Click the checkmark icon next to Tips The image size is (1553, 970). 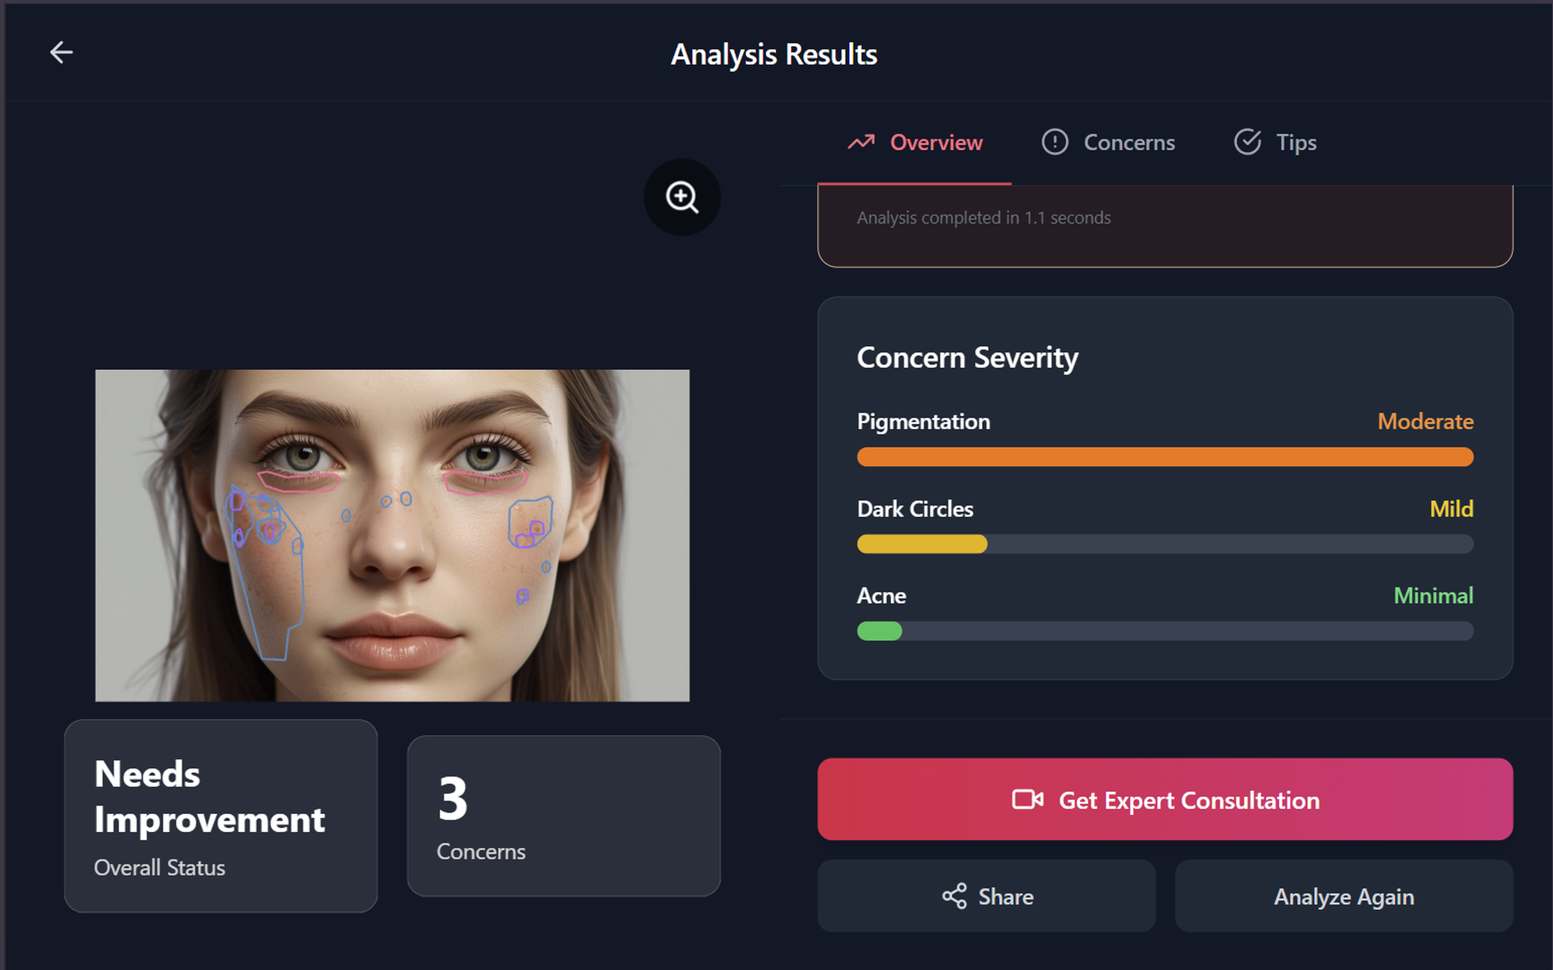[x=1247, y=142]
